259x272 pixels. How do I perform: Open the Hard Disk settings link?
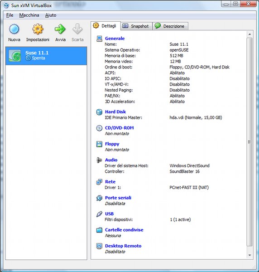[x=115, y=112]
